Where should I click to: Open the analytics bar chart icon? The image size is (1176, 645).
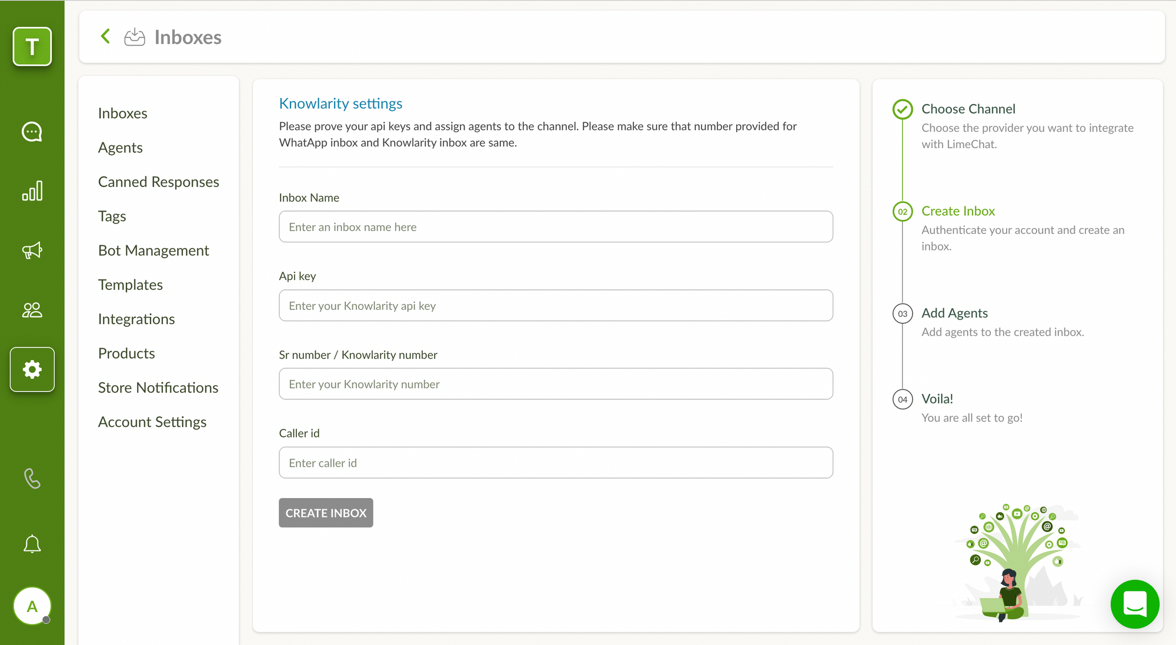point(32,191)
